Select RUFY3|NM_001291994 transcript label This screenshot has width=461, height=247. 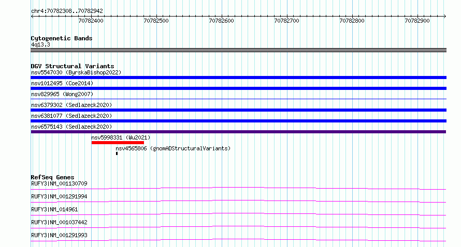(59, 196)
